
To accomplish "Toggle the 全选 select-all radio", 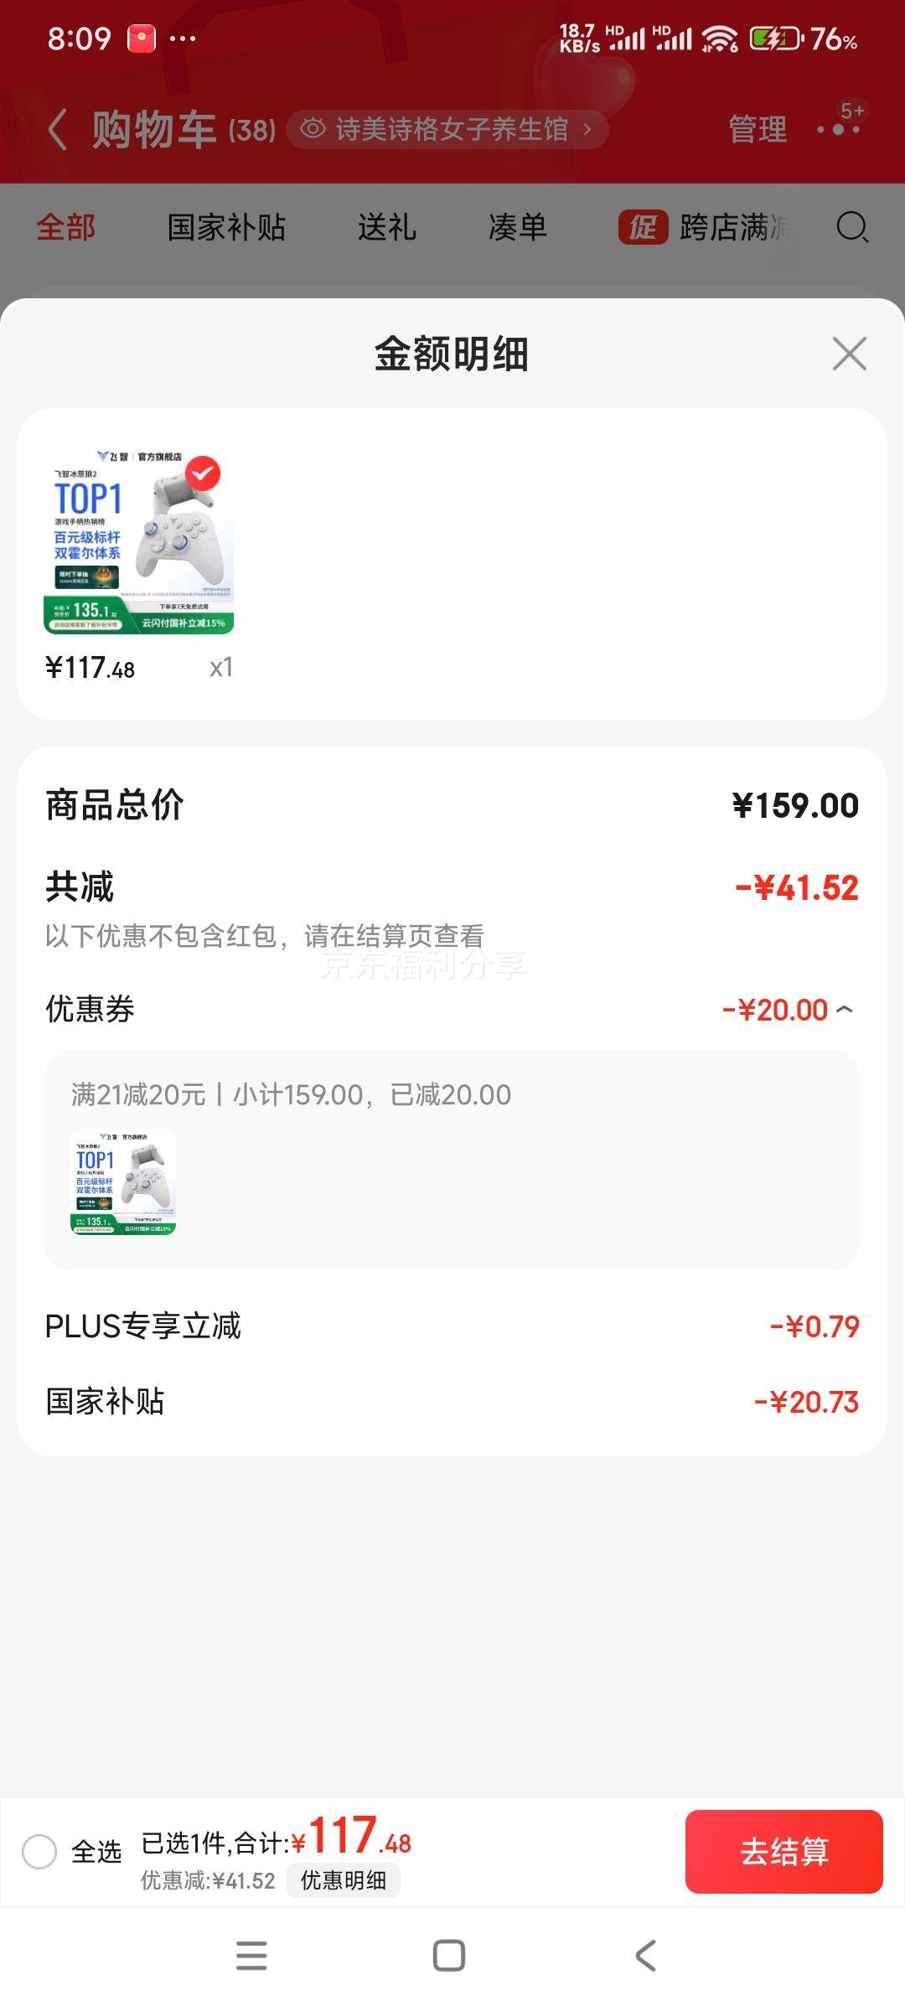I will 39,1851.
